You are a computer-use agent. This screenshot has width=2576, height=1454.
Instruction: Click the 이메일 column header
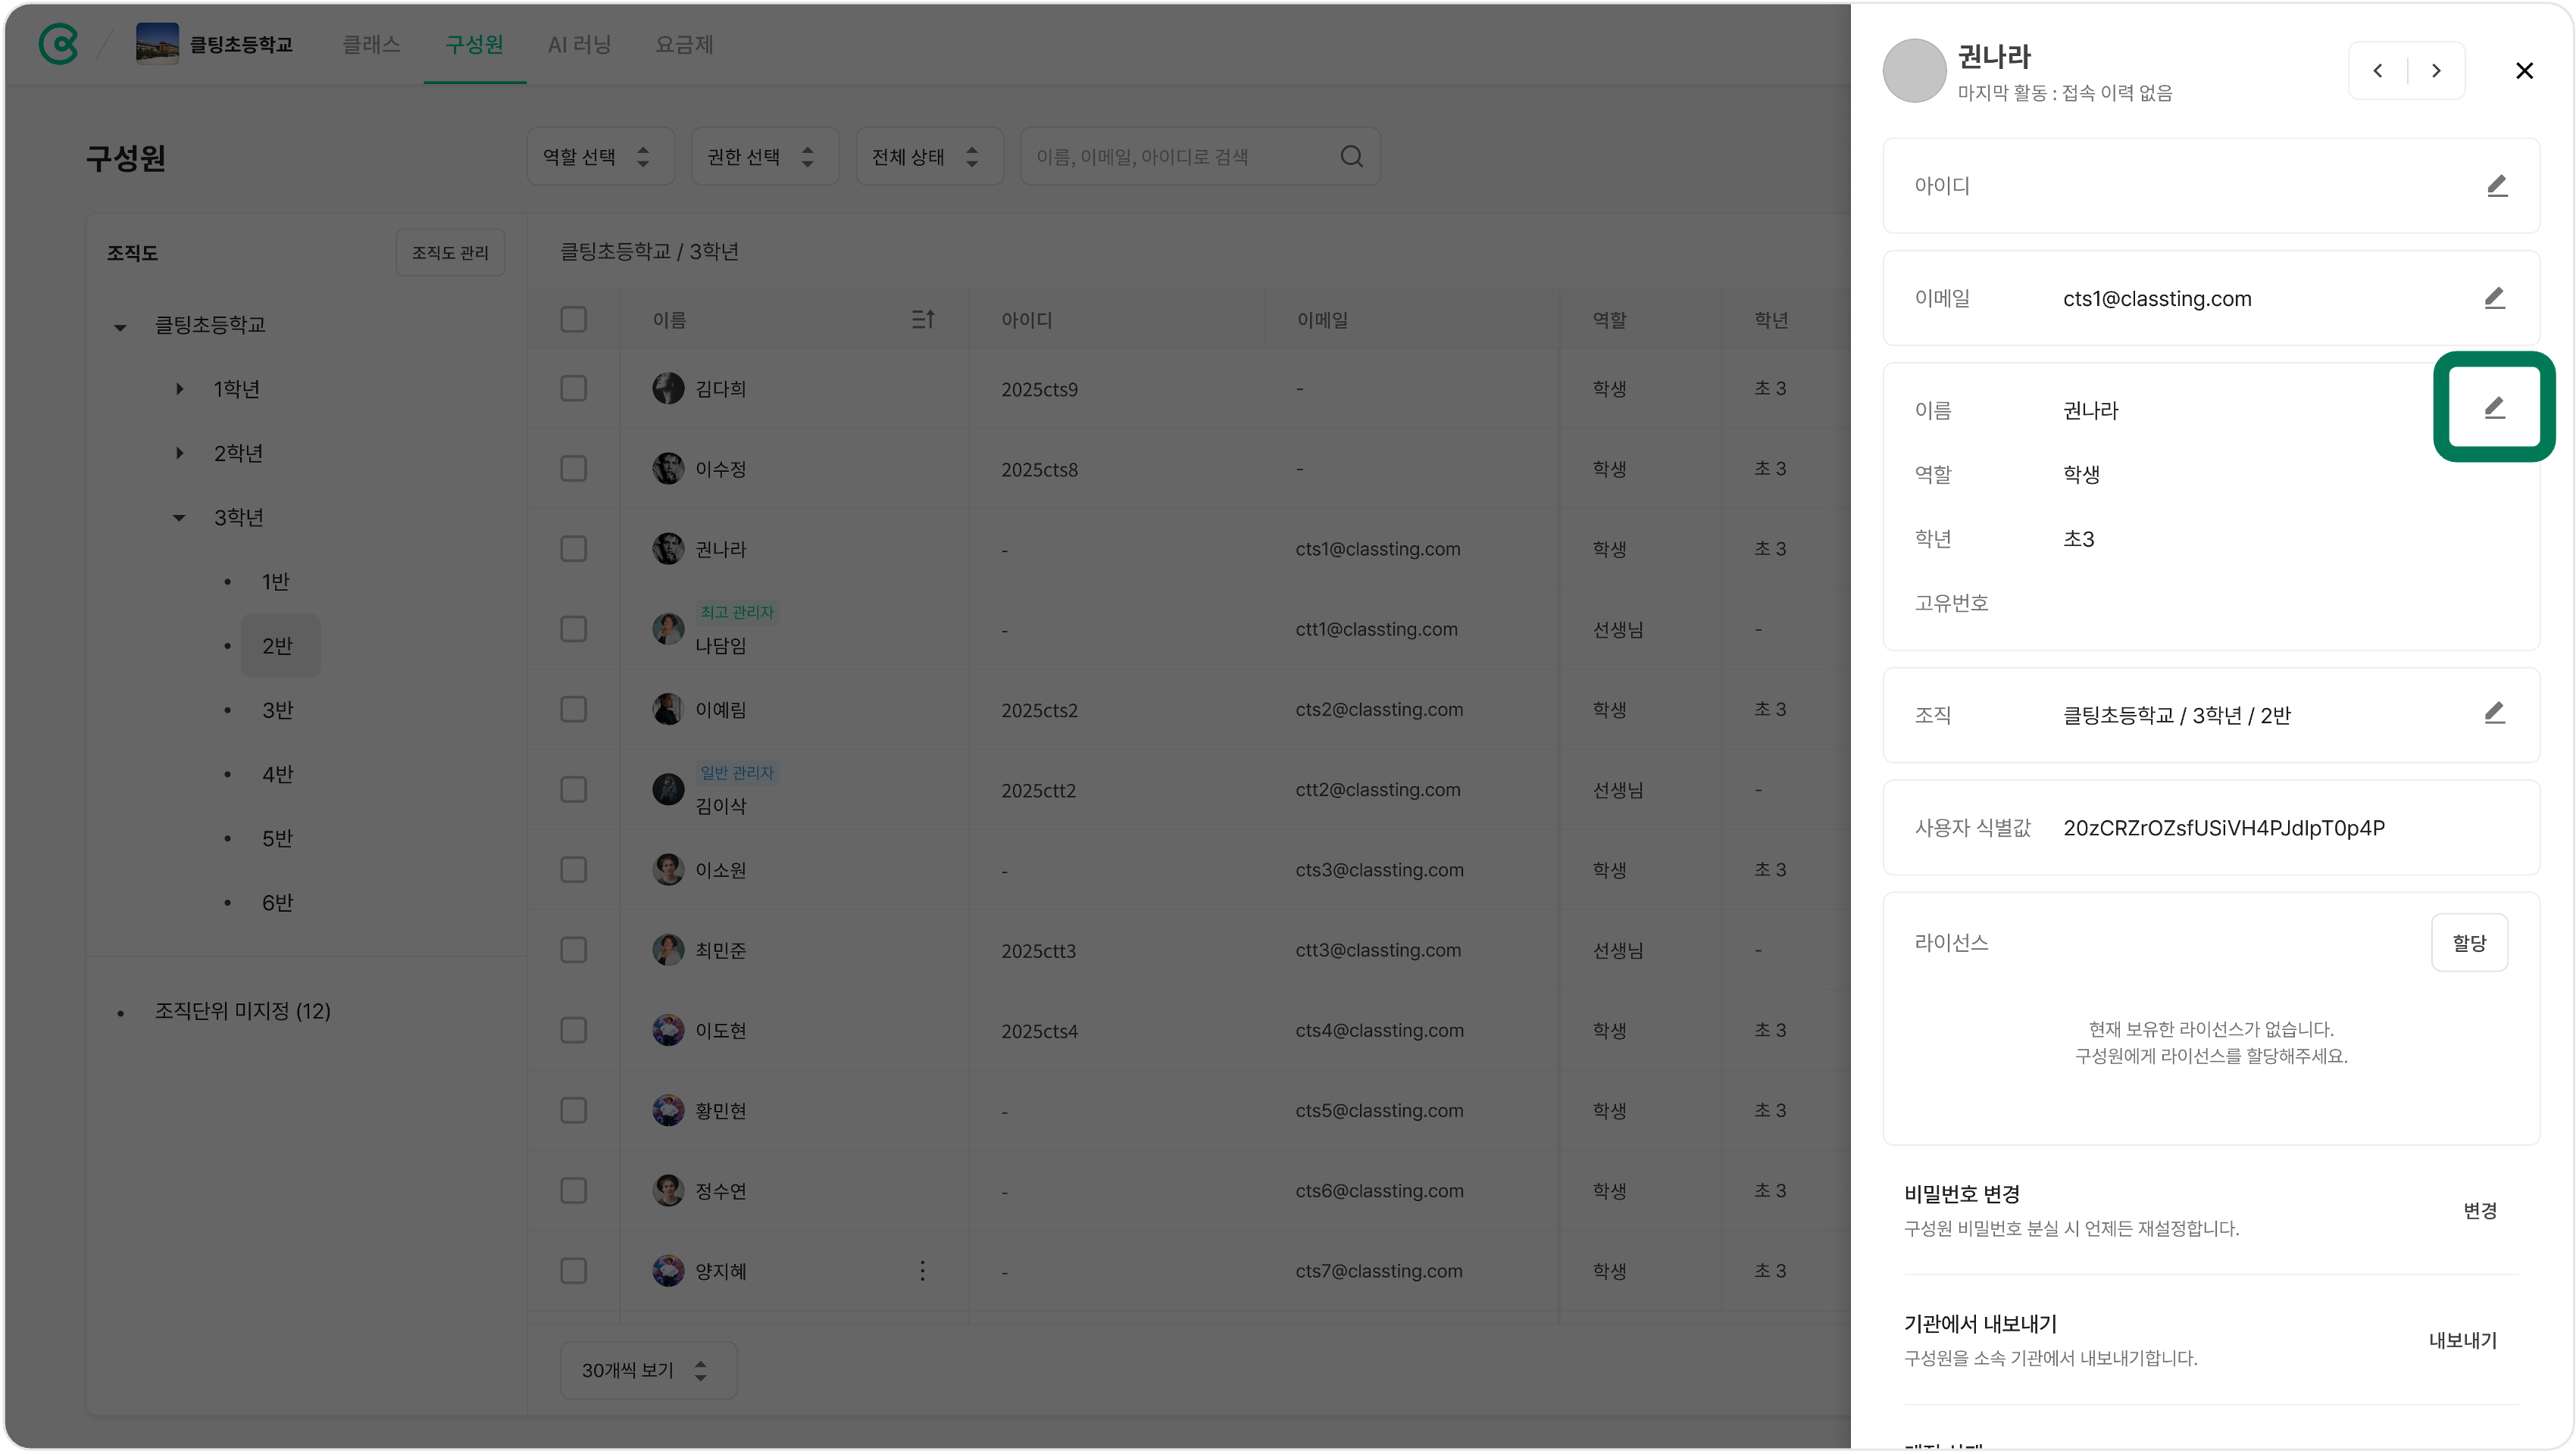[1322, 320]
